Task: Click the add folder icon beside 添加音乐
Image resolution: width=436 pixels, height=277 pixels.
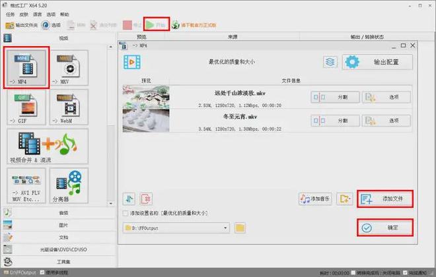Action: (345, 199)
